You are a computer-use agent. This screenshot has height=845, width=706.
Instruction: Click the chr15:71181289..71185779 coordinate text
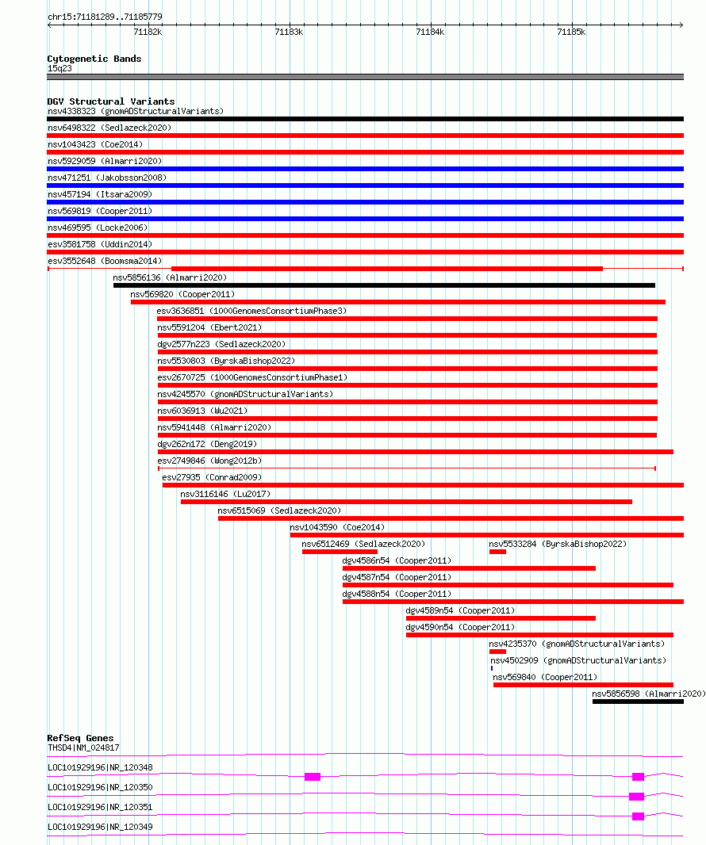105,17
